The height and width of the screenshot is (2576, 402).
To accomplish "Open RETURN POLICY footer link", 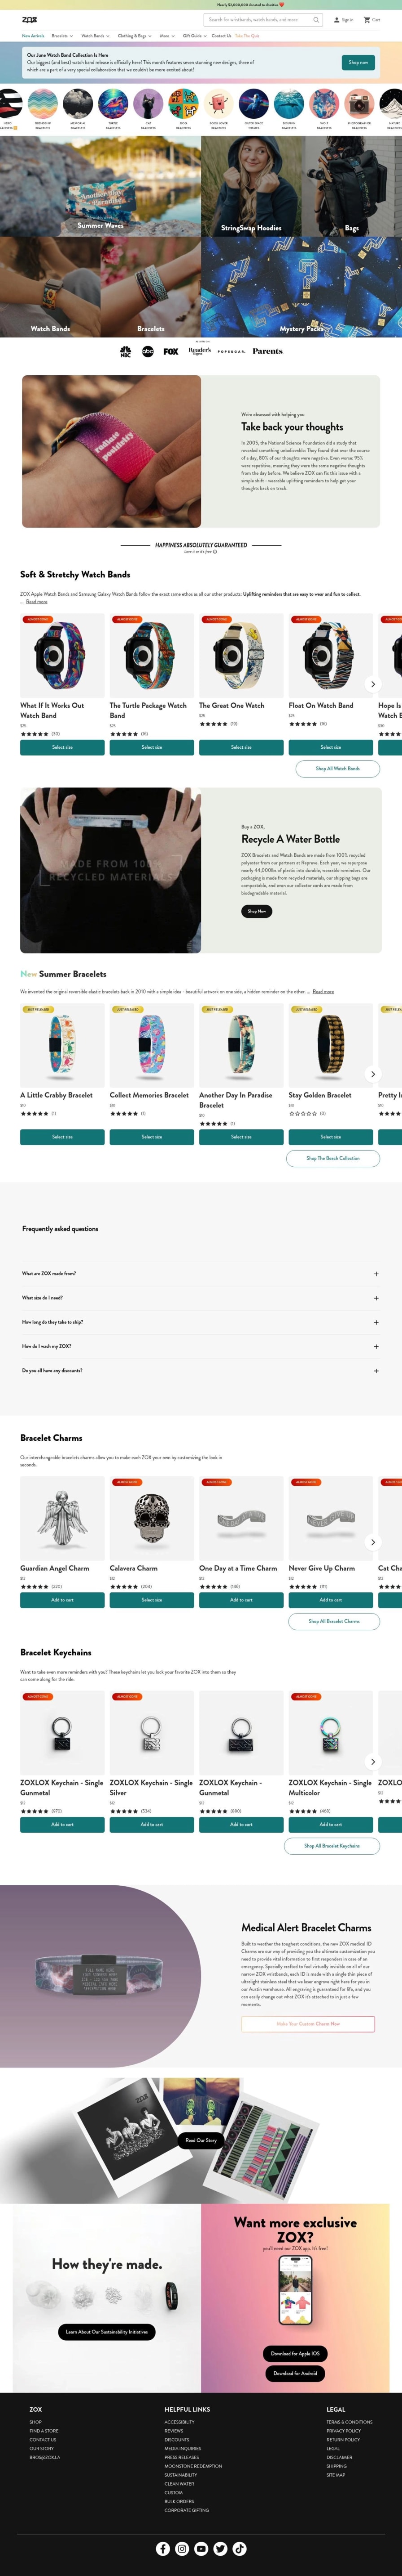I will (343, 2439).
